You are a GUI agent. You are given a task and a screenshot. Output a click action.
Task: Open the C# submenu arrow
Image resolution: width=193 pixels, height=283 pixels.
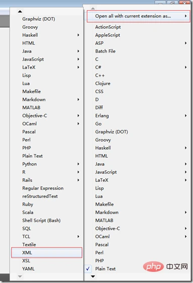click(x=185, y=67)
